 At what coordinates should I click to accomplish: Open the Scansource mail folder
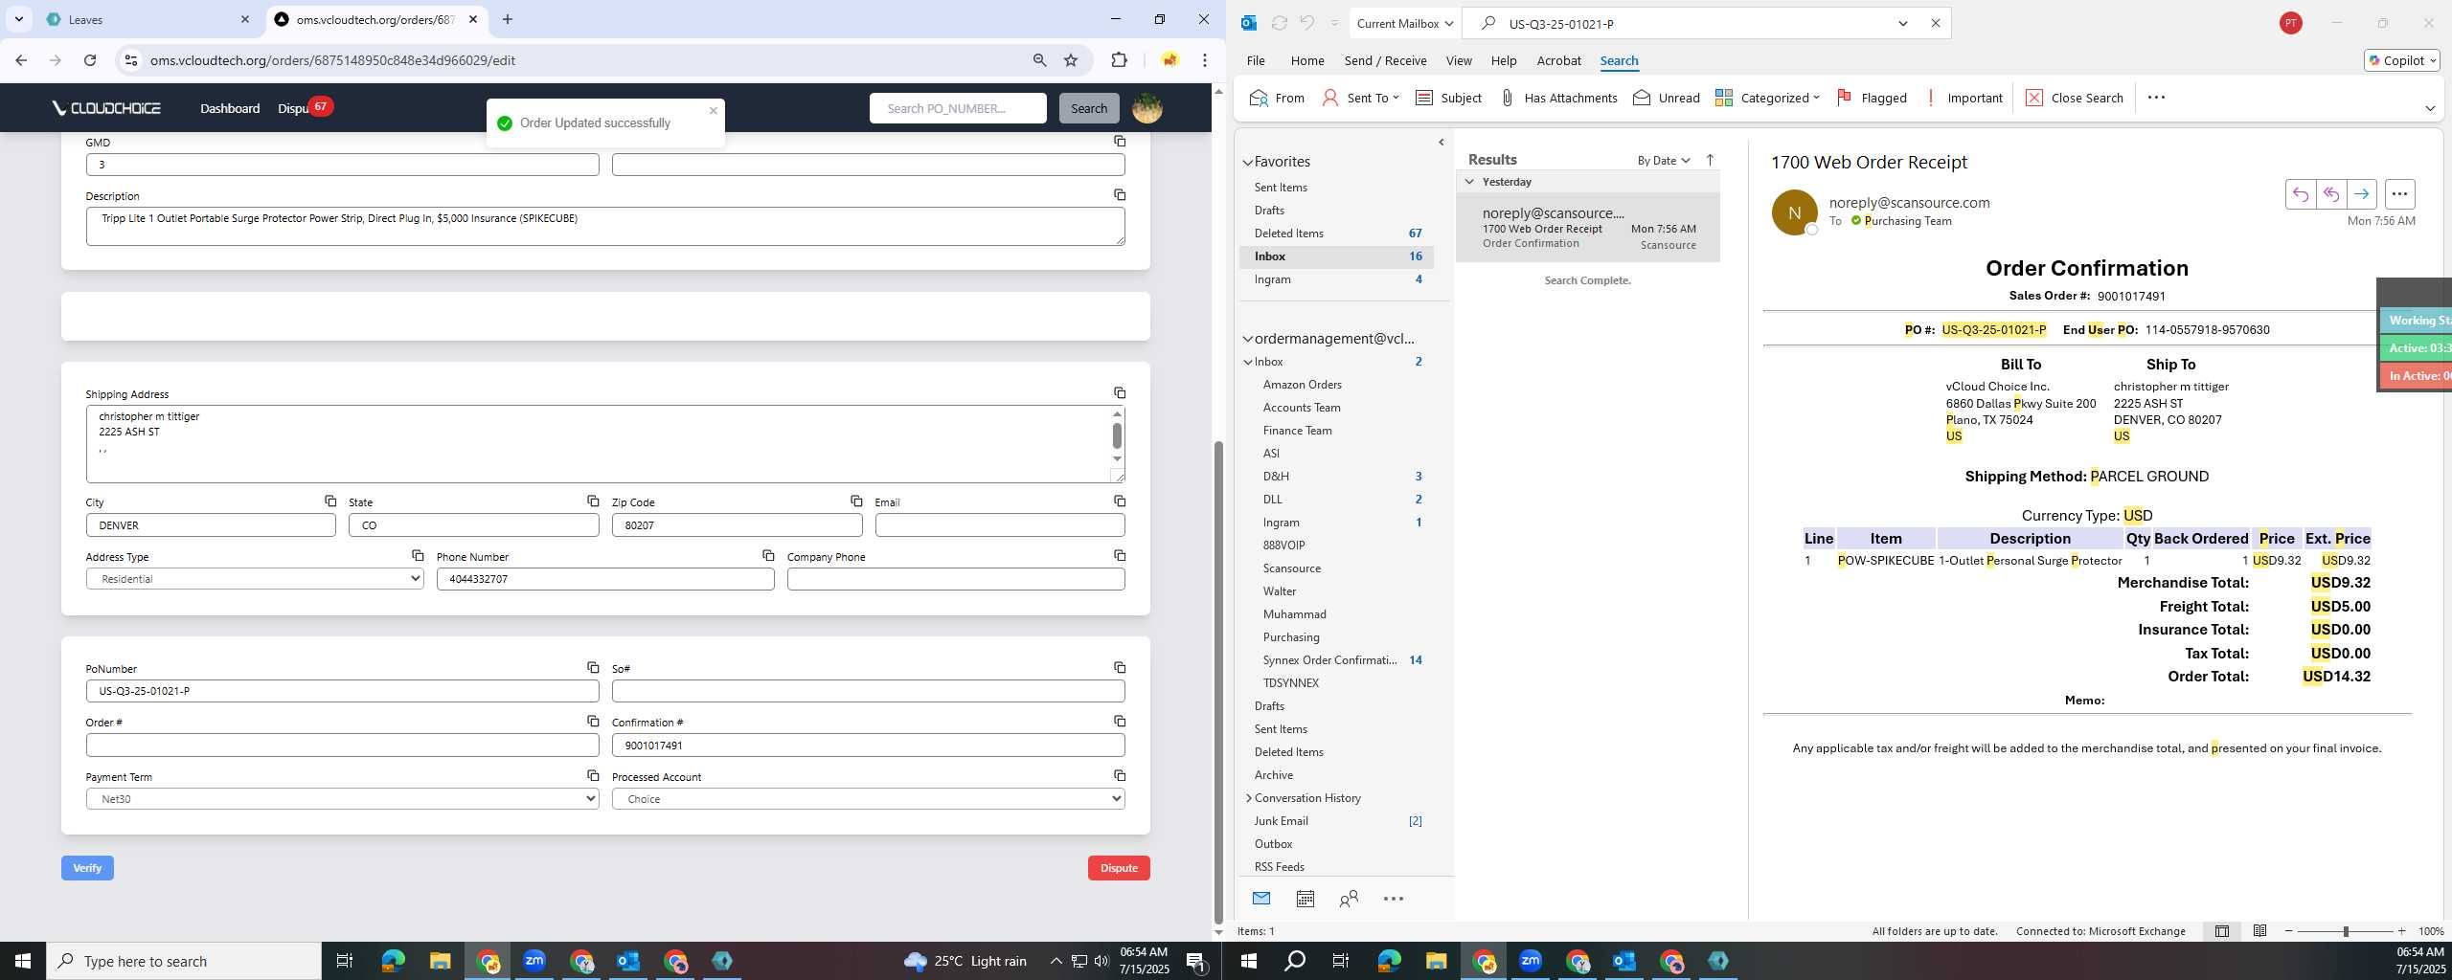click(x=1291, y=568)
